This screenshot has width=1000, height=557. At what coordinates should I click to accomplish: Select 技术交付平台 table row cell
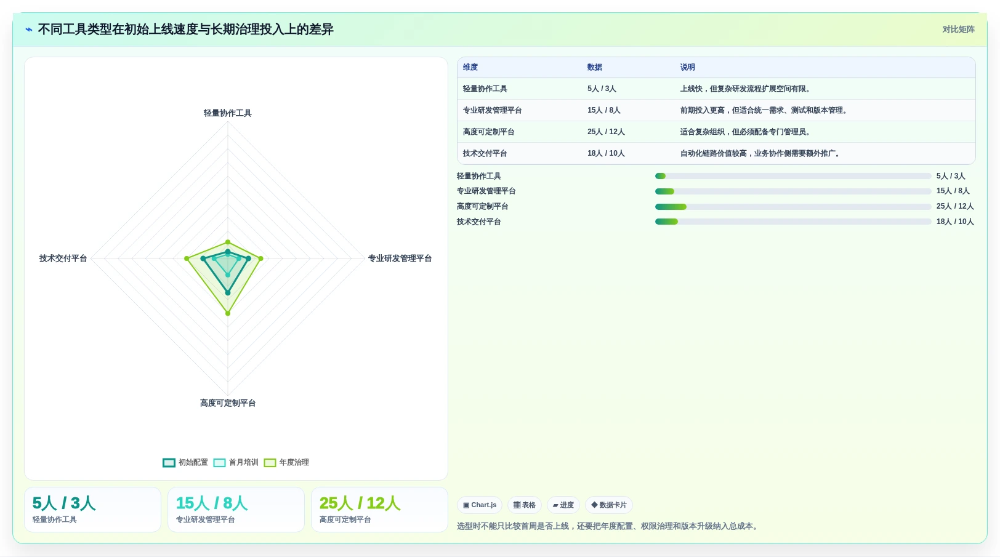coord(485,153)
